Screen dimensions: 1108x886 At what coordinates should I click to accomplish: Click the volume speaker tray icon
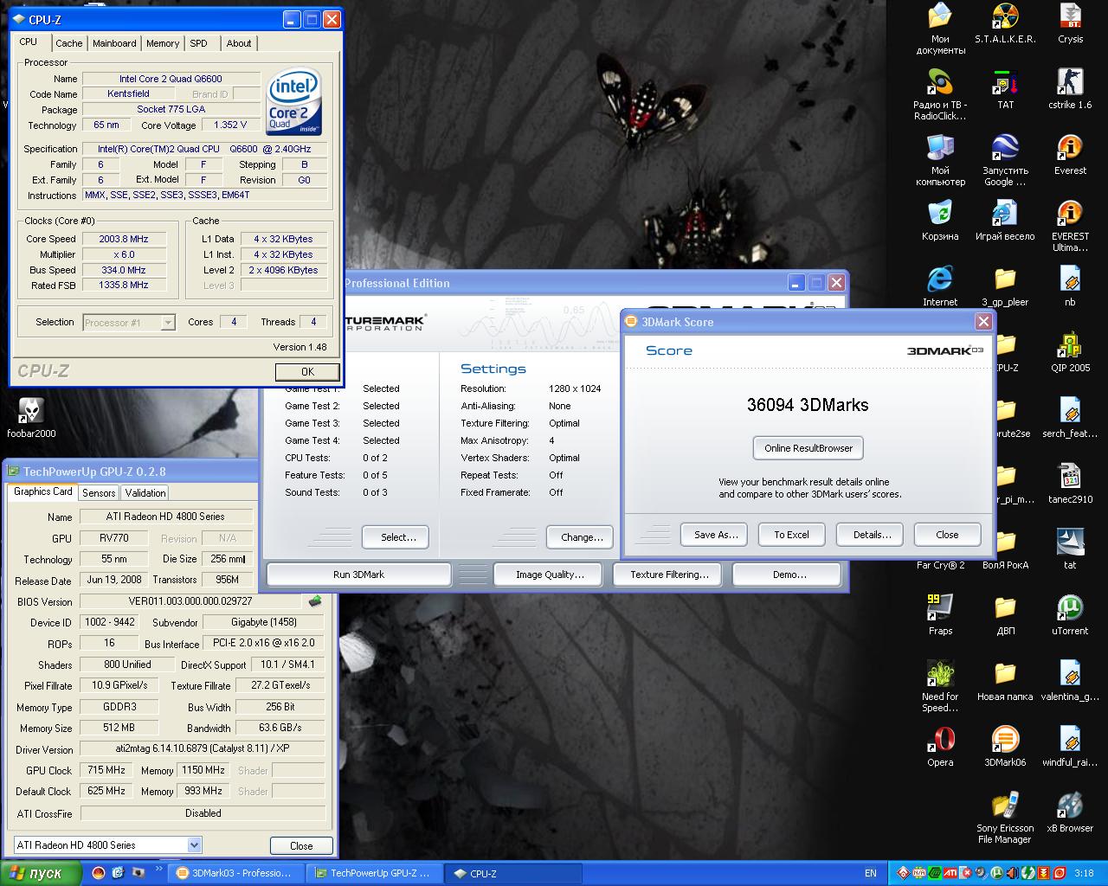click(x=1013, y=873)
